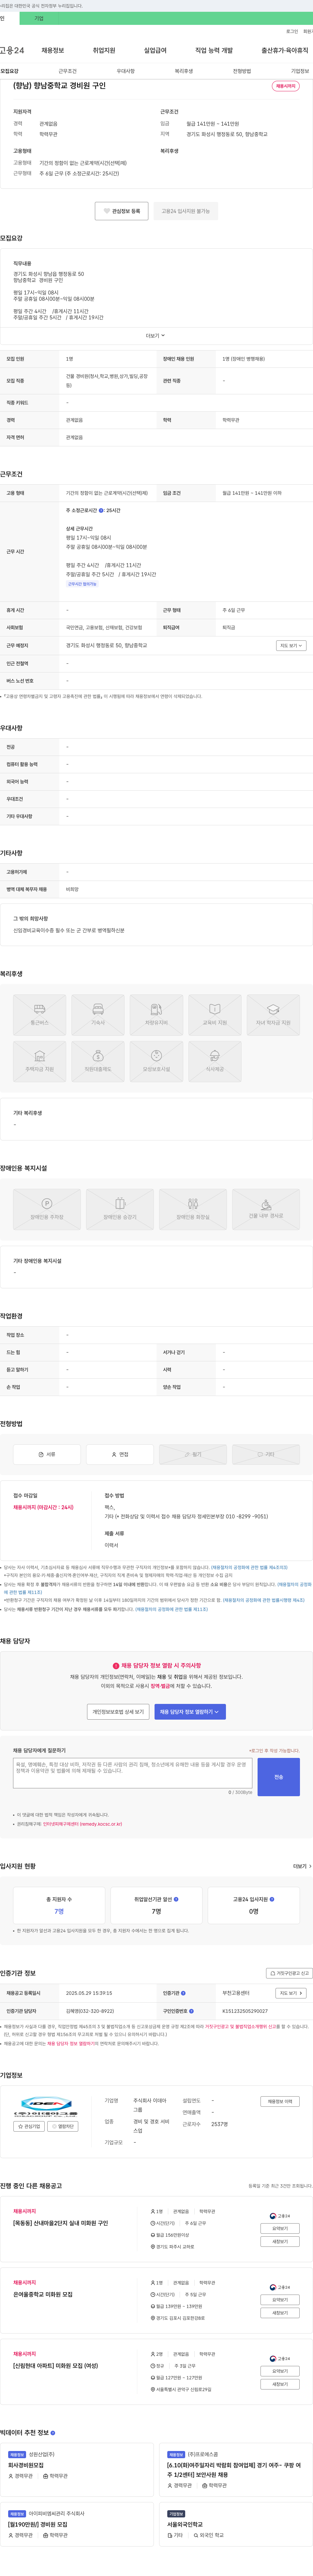Click 요약보기 for 산내마을2단지 미화원 job
This screenshot has width=313, height=2576.
pos(280,2228)
